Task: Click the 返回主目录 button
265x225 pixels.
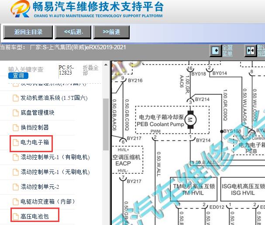Action: click(28, 32)
